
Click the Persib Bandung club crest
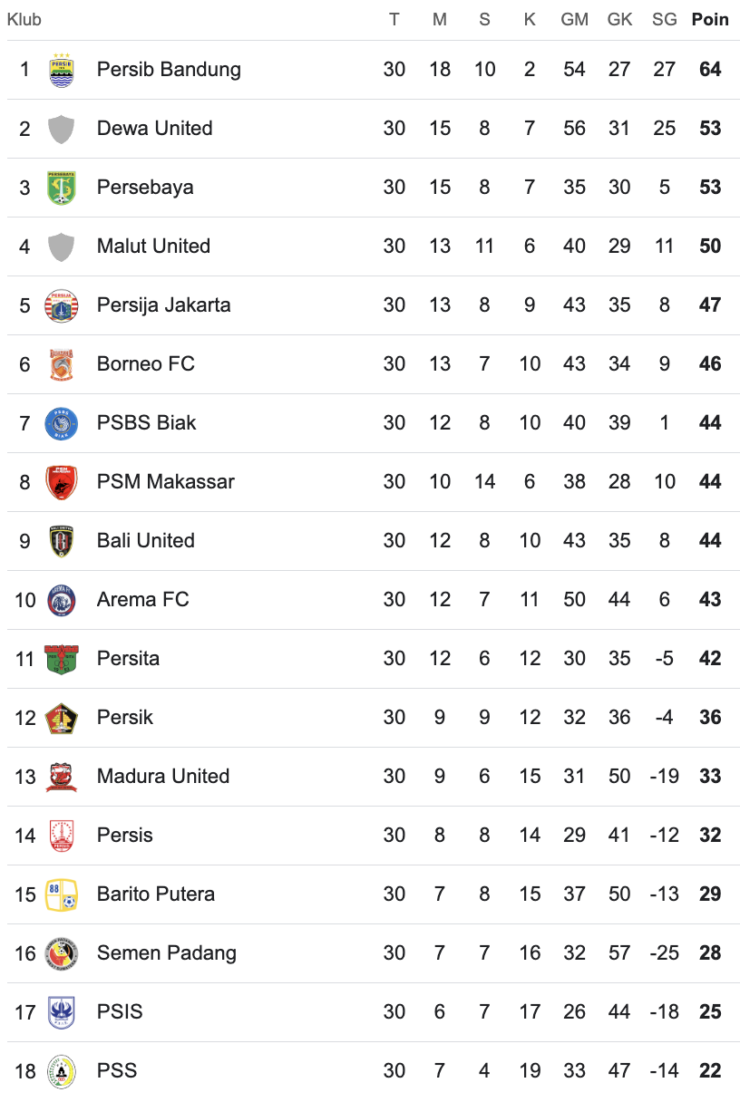tap(61, 70)
